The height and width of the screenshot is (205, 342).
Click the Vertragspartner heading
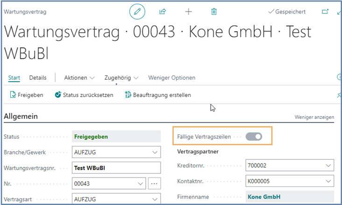(x=198, y=151)
